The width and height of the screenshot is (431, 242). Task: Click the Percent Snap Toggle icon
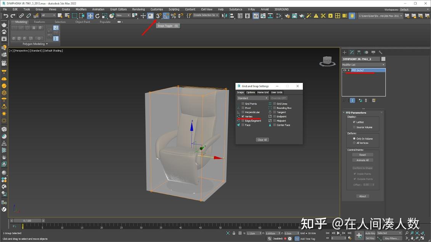coord(173,16)
